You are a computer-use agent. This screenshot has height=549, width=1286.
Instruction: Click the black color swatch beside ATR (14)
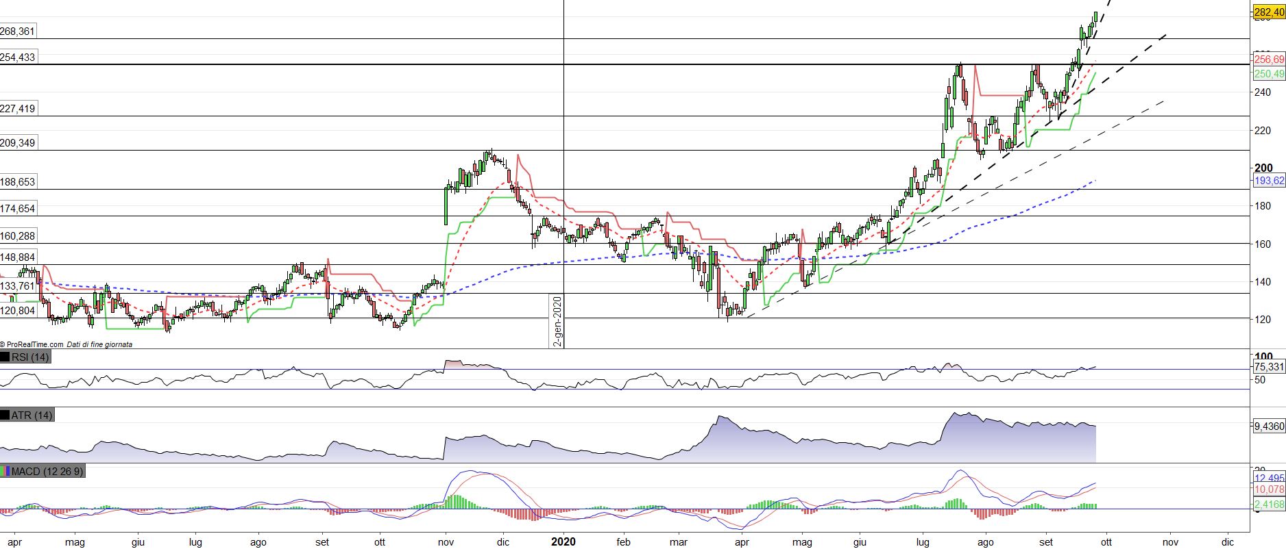(5, 416)
